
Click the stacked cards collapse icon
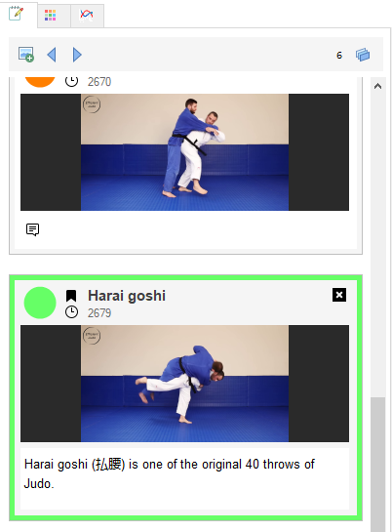pyautogui.click(x=363, y=55)
